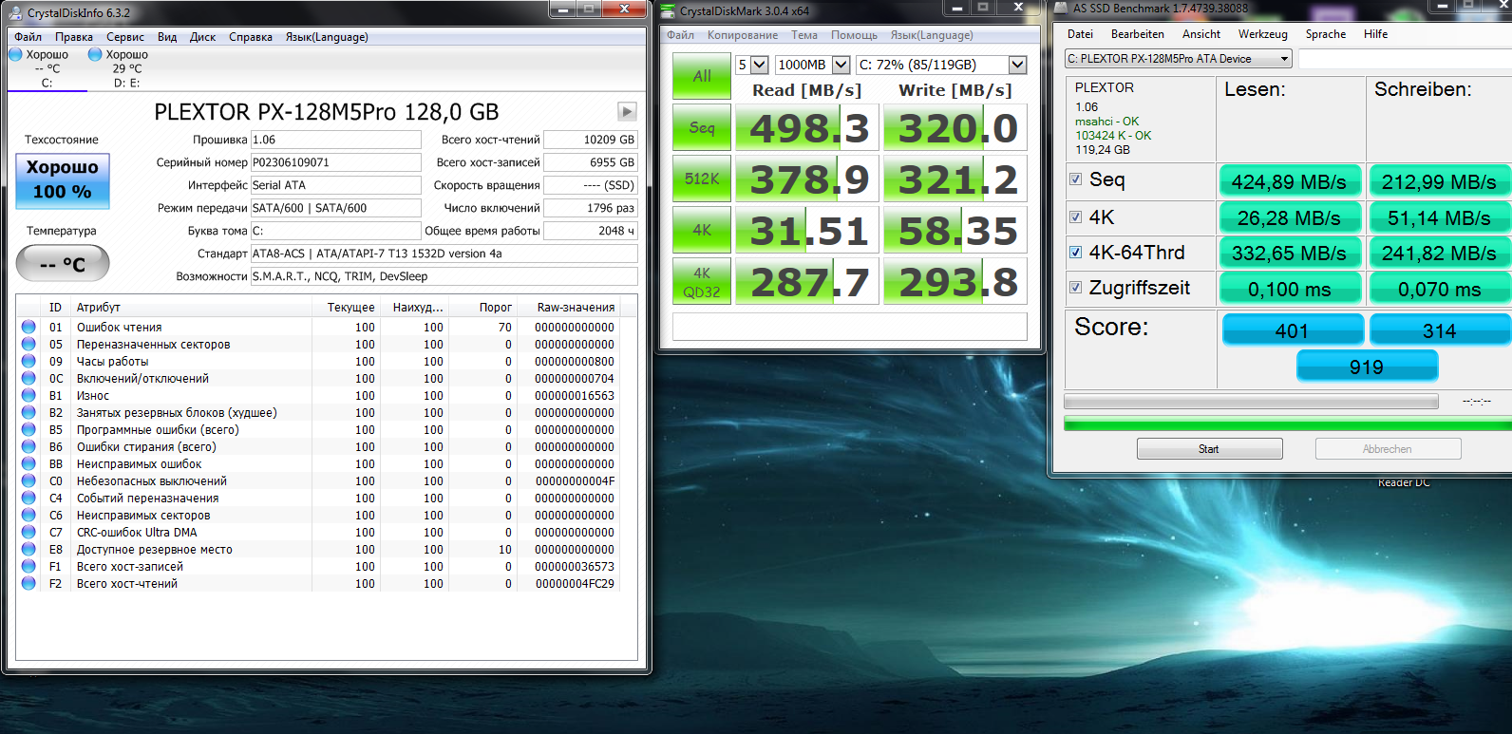Click the -- °C temperature button
This screenshot has width=1512, height=734.
click(x=63, y=264)
